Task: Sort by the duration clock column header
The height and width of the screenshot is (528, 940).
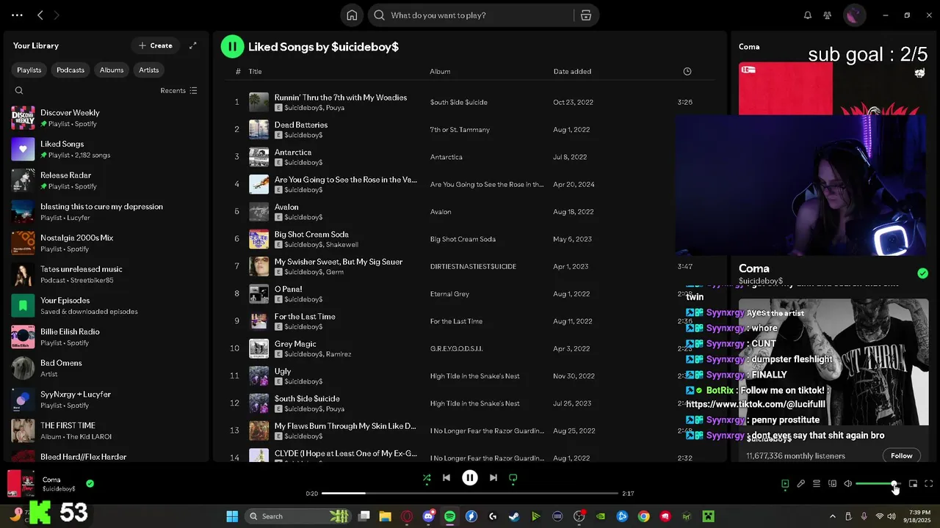Action: 687,71
